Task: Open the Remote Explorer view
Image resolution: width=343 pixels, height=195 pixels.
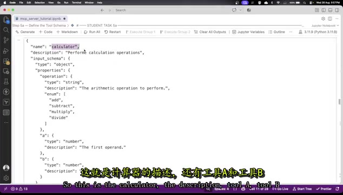Action: 6,71
